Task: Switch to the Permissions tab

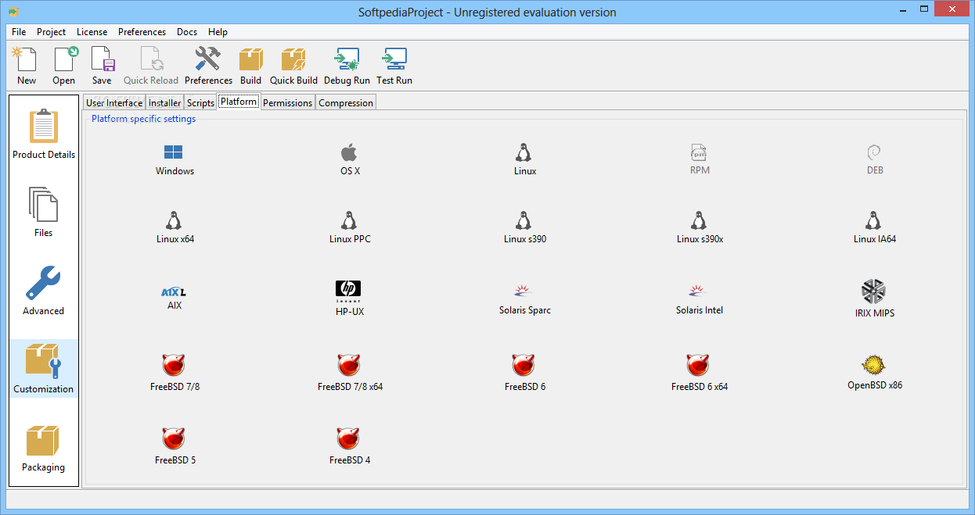Action: pyautogui.click(x=287, y=102)
